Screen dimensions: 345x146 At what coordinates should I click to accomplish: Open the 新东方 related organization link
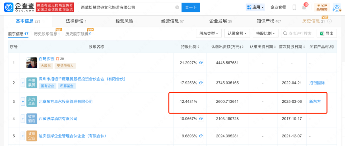point(315,101)
